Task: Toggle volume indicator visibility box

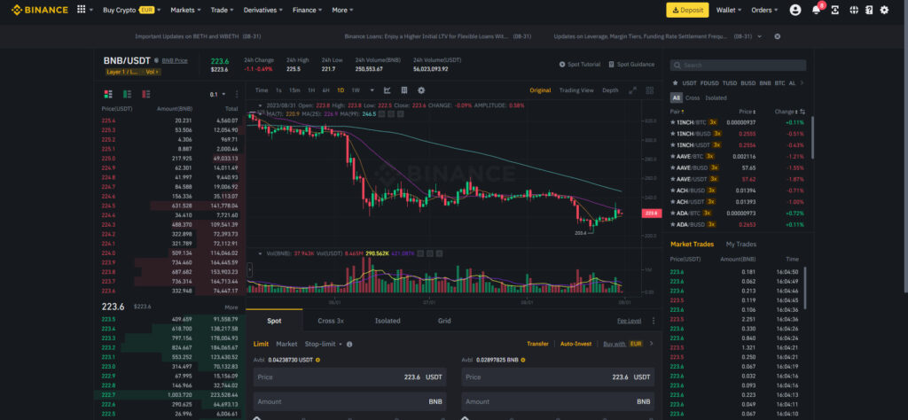Action: tap(419, 253)
